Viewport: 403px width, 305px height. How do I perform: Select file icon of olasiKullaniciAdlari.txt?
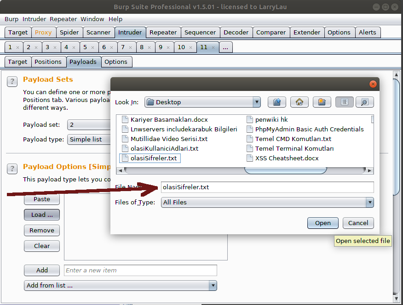click(125, 148)
